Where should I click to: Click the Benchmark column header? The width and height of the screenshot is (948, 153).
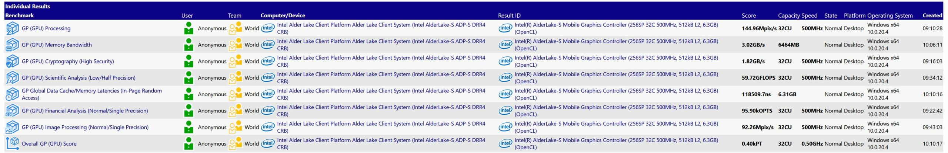[19, 15]
